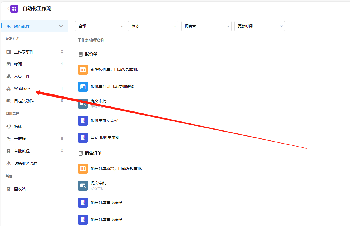Open the 更新时间 sort dropdown
Viewport: 350px width, 226px height.
point(259,26)
